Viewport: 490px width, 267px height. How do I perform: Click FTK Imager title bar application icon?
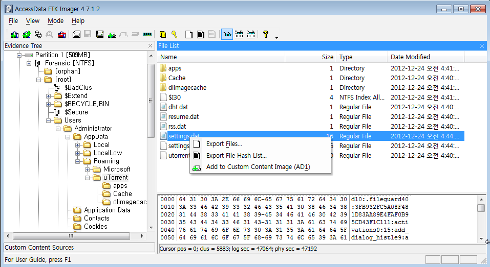click(x=9, y=9)
